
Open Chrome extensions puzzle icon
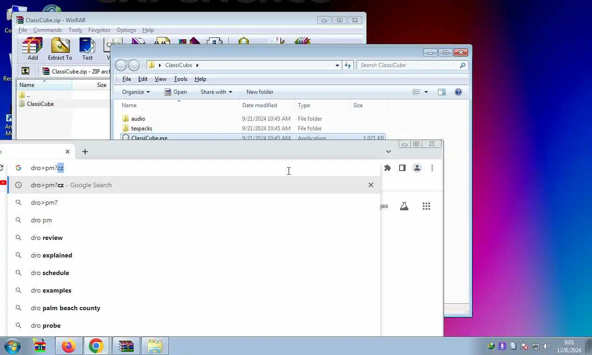[x=388, y=168]
